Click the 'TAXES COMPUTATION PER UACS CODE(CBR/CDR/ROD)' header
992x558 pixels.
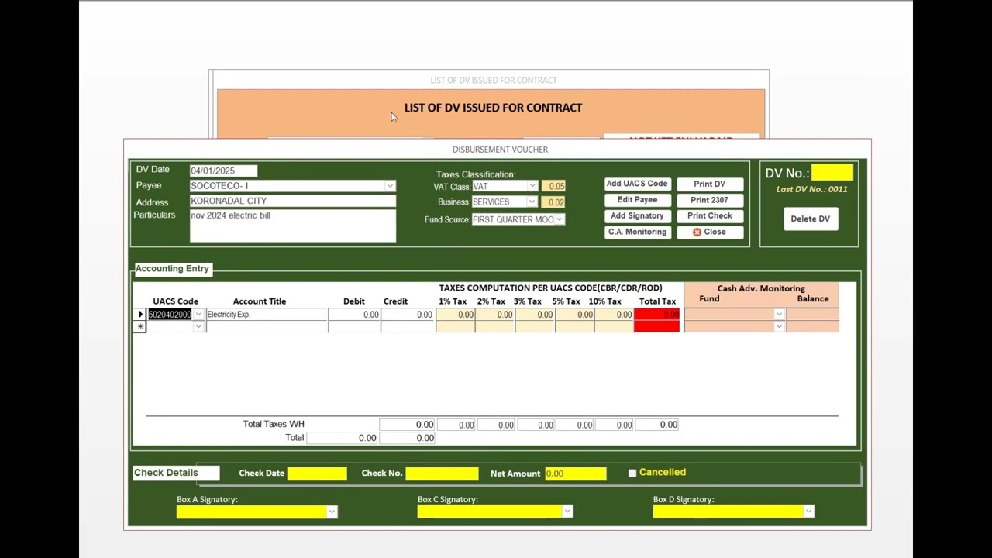click(x=551, y=288)
